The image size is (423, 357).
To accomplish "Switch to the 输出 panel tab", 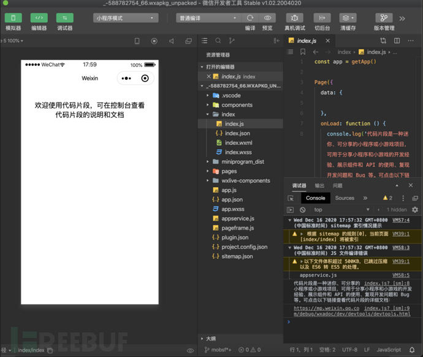I will tap(319, 186).
